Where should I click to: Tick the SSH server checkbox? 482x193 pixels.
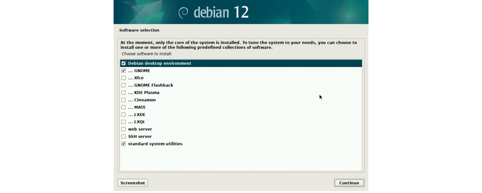[x=124, y=137]
